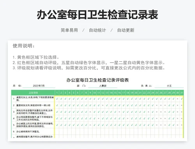Click the 使用说明 heading

pyautogui.click(x=23, y=46)
